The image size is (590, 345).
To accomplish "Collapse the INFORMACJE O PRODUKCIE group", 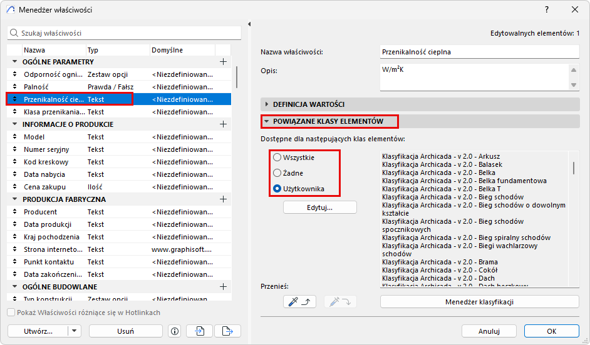I will [15, 124].
